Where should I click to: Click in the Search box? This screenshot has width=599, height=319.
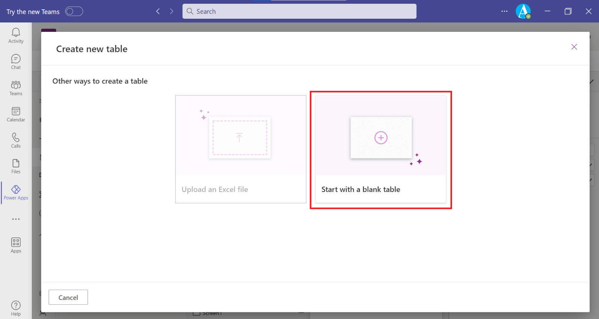click(x=299, y=11)
